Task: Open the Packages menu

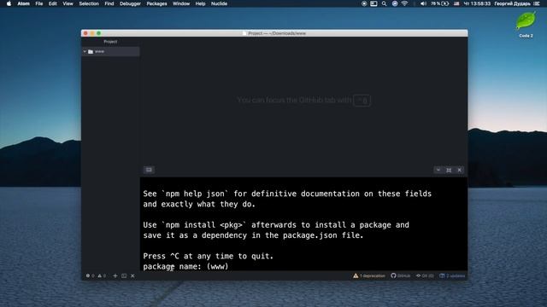Action: coord(156,3)
